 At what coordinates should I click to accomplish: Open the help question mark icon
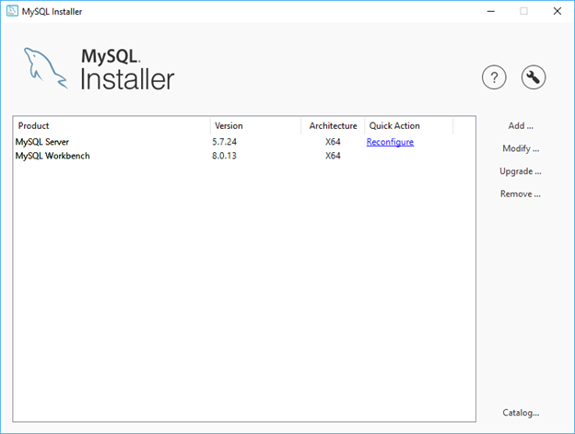click(494, 77)
